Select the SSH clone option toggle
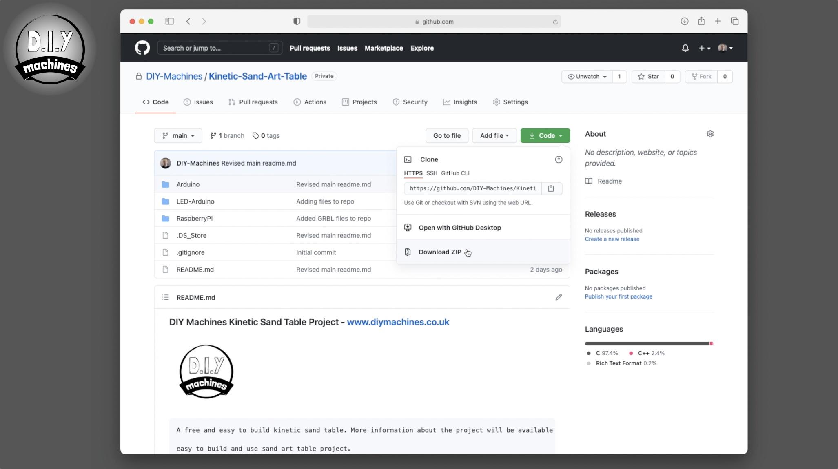The height and width of the screenshot is (469, 838). click(x=431, y=173)
